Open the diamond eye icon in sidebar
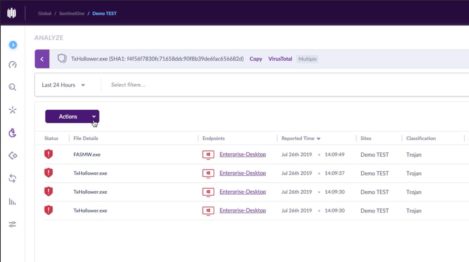 [x=13, y=156]
